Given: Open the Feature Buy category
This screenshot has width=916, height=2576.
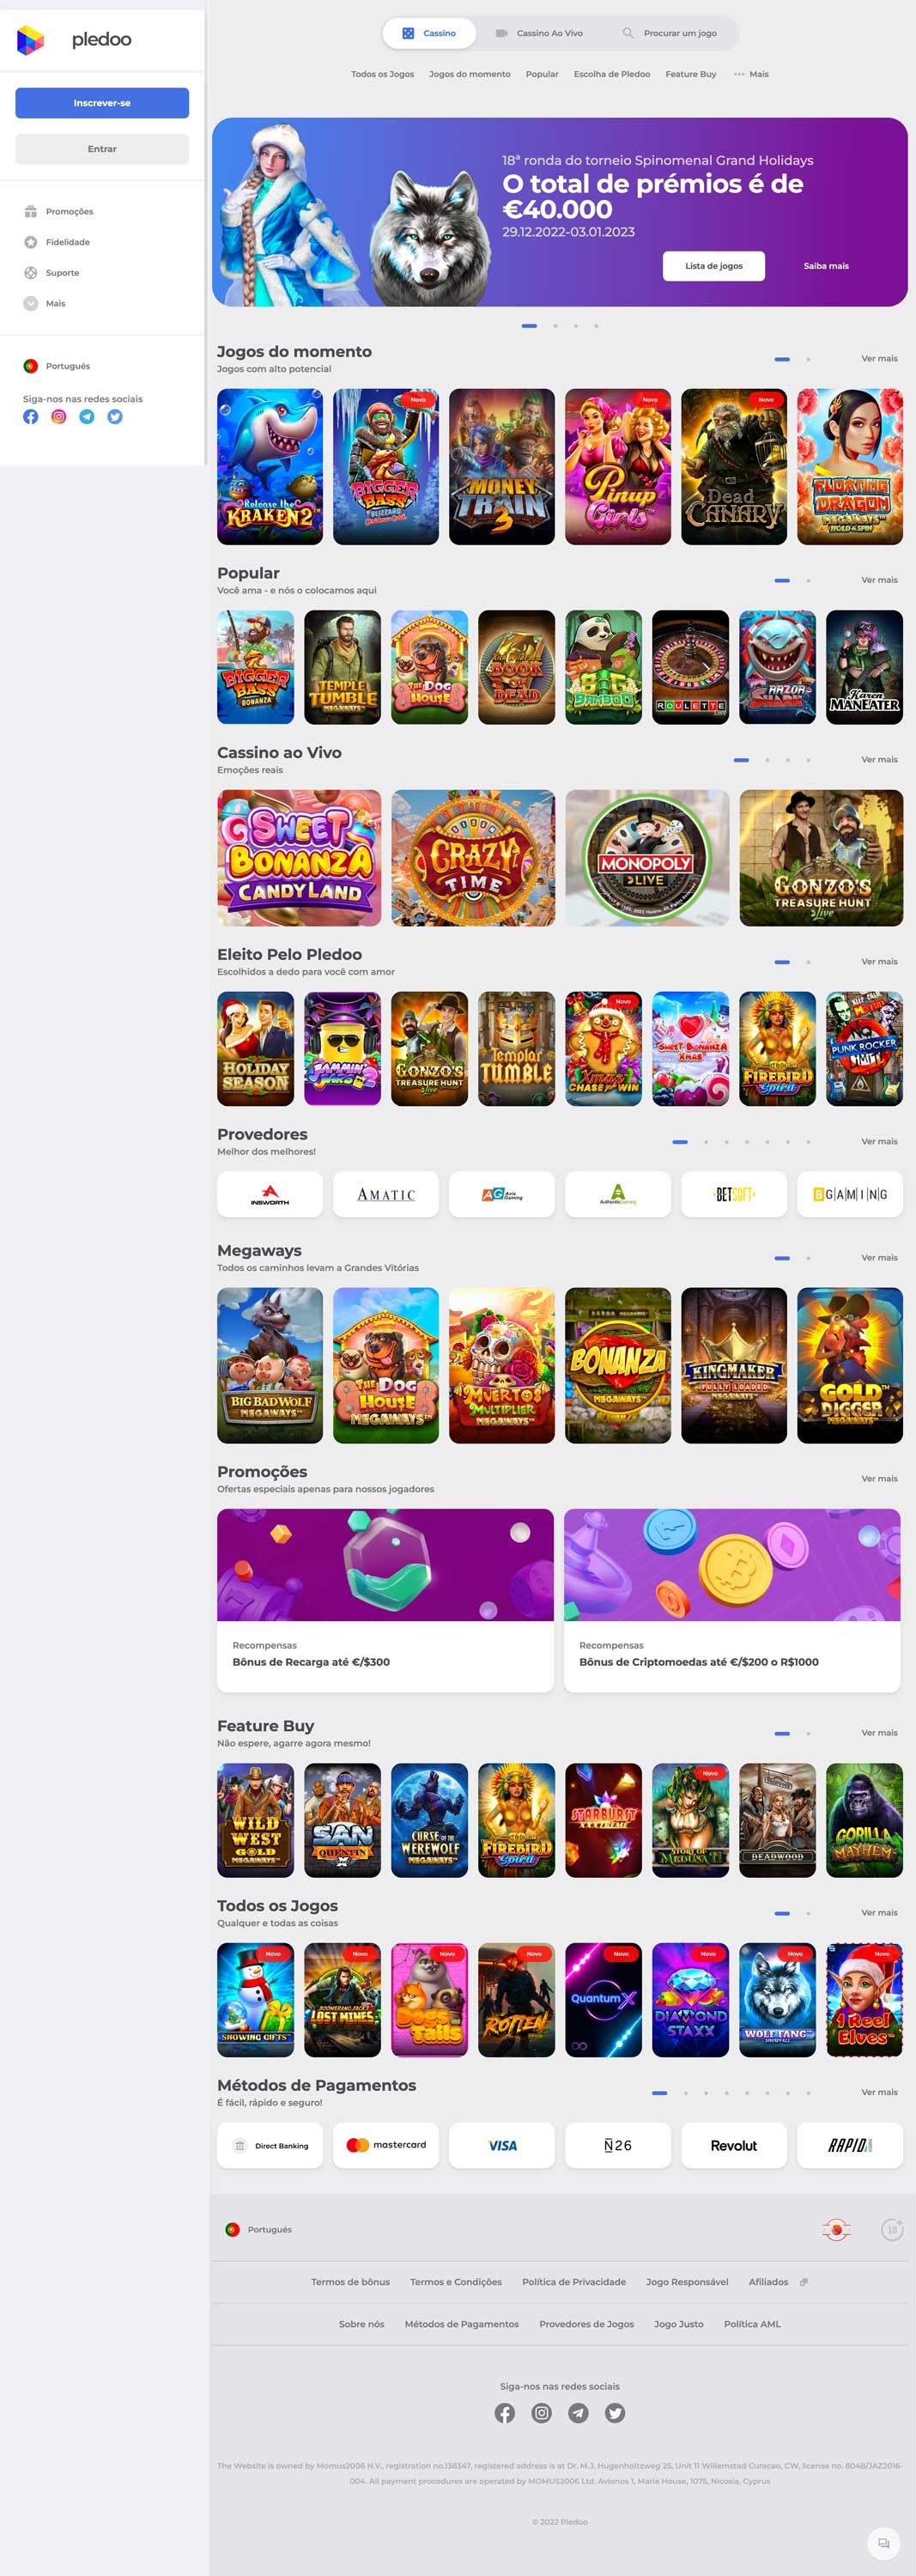Looking at the screenshot, I should tap(691, 74).
